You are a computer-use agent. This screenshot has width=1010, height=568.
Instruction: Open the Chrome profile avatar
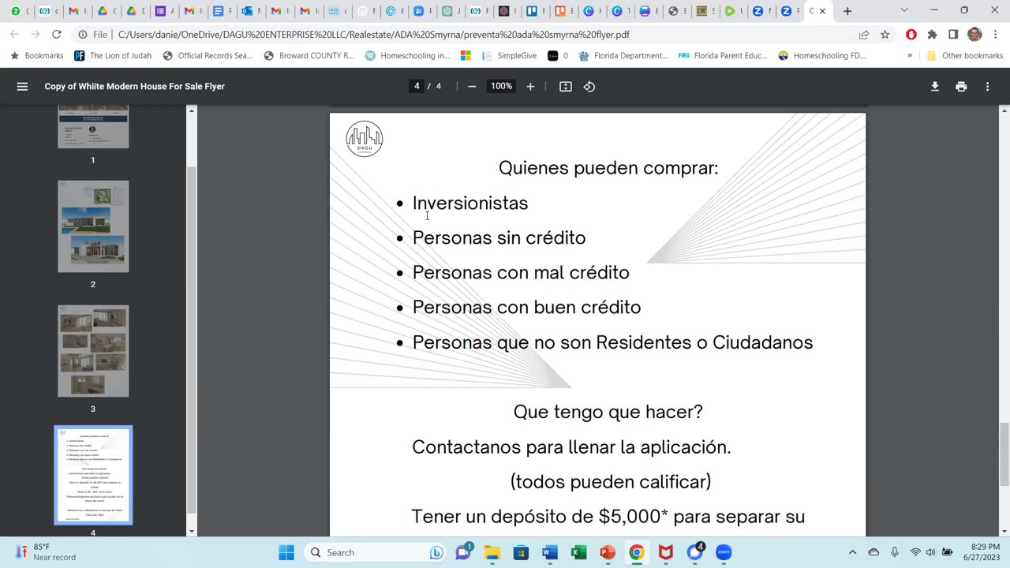click(x=974, y=35)
